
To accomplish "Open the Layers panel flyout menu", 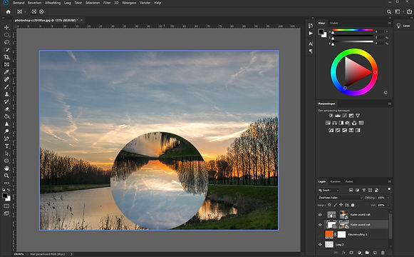I will pyautogui.click(x=390, y=181).
